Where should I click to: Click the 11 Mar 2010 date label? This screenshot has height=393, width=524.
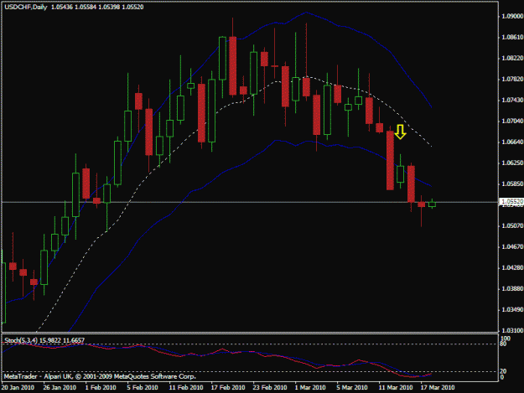(x=396, y=388)
